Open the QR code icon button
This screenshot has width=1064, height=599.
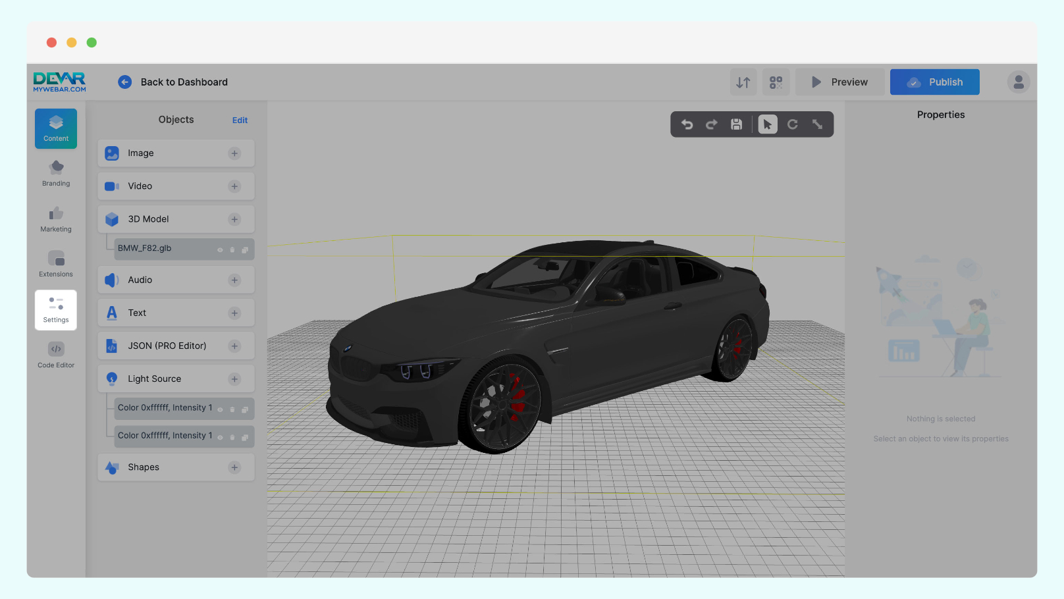[776, 82]
